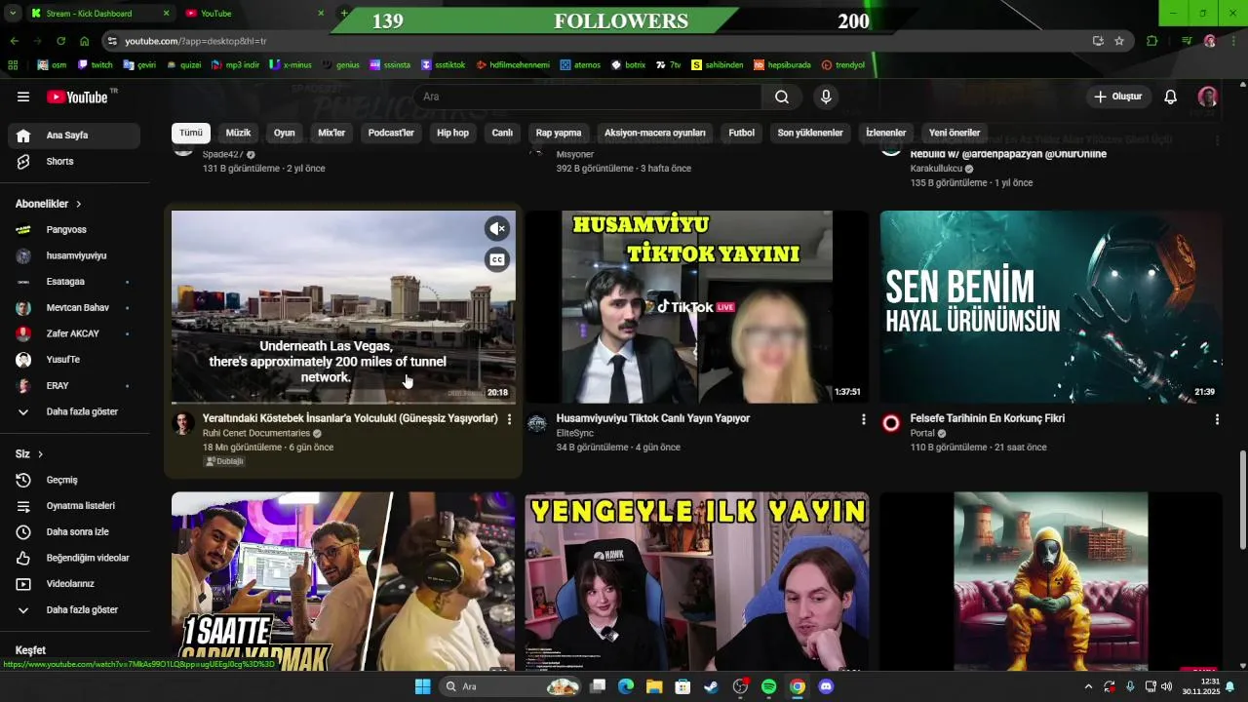Select the Canlı filter chip
The image size is (1248, 702).
(502, 133)
